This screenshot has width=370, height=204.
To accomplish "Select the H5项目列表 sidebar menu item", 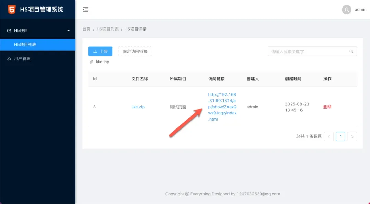I will click(x=25, y=45).
